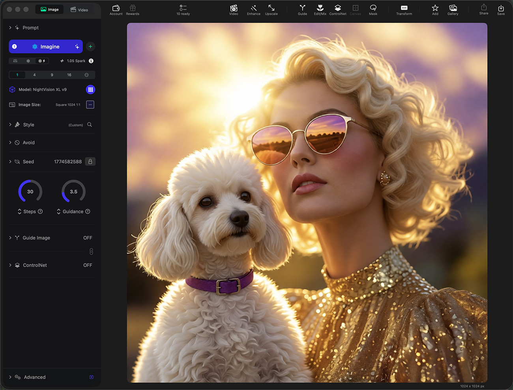Switch to the Video tab
The width and height of the screenshot is (513, 390).
(x=79, y=9)
